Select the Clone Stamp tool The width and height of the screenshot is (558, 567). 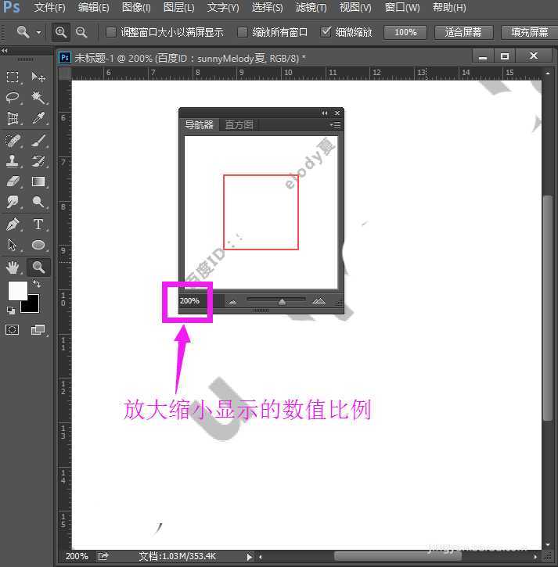13,161
